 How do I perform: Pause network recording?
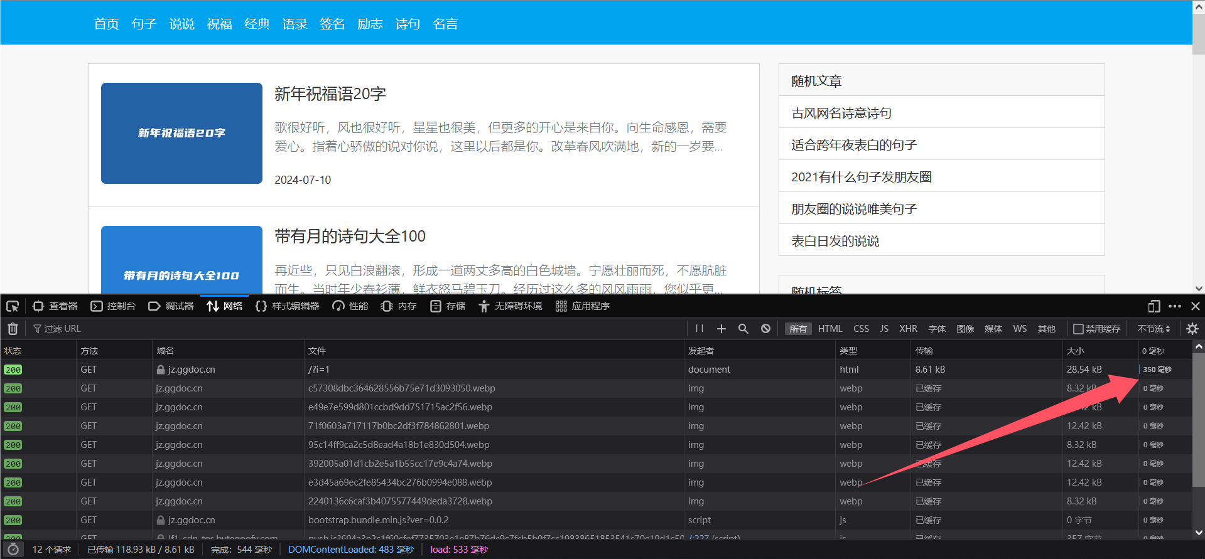[700, 329]
